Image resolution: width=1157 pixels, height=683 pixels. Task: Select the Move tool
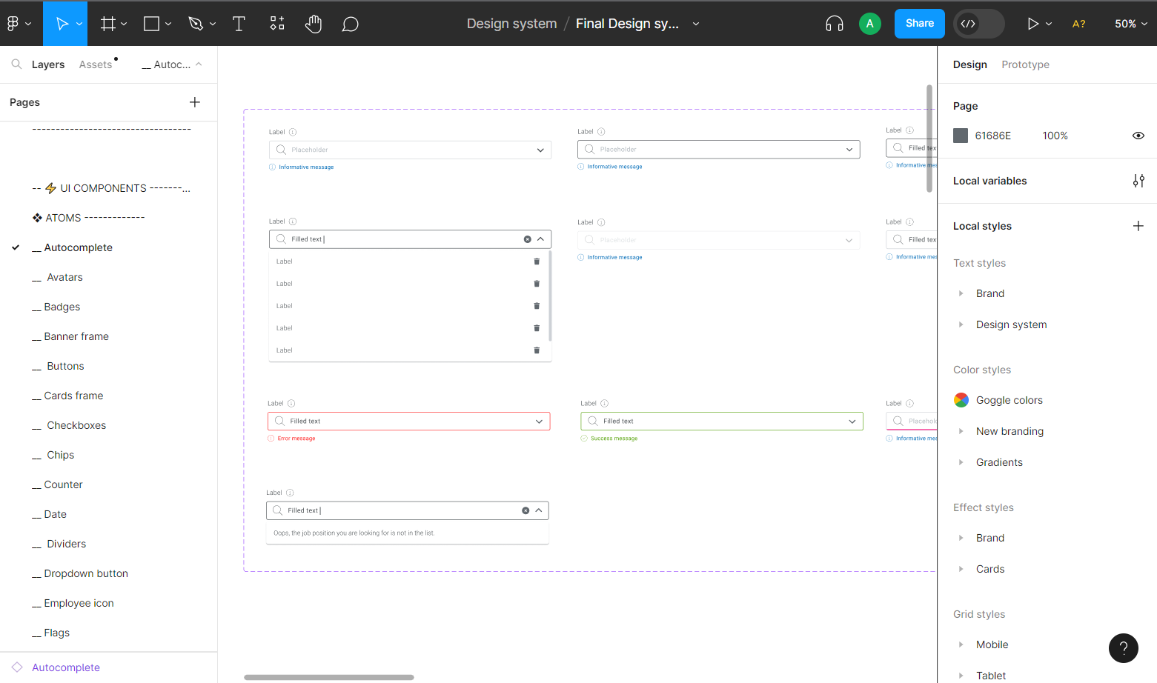pos(62,24)
